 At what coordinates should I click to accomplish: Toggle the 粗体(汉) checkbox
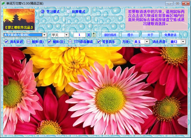point(50,42)
